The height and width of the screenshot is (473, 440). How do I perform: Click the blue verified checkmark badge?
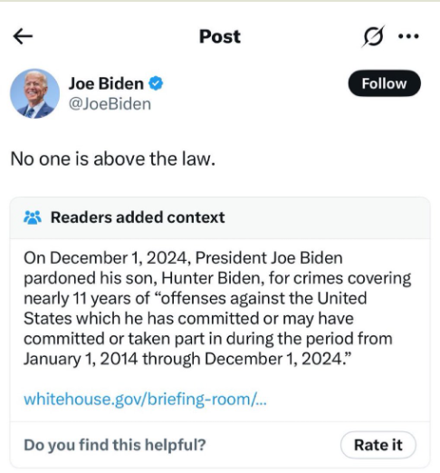[156, 83]
